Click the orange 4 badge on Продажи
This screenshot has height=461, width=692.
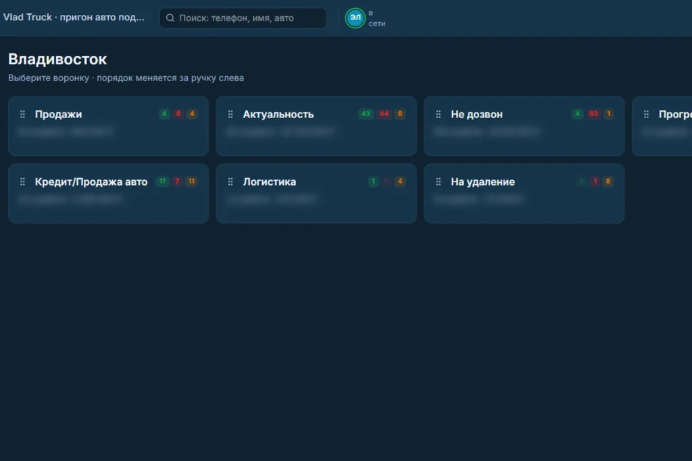(x=192, y=113)
